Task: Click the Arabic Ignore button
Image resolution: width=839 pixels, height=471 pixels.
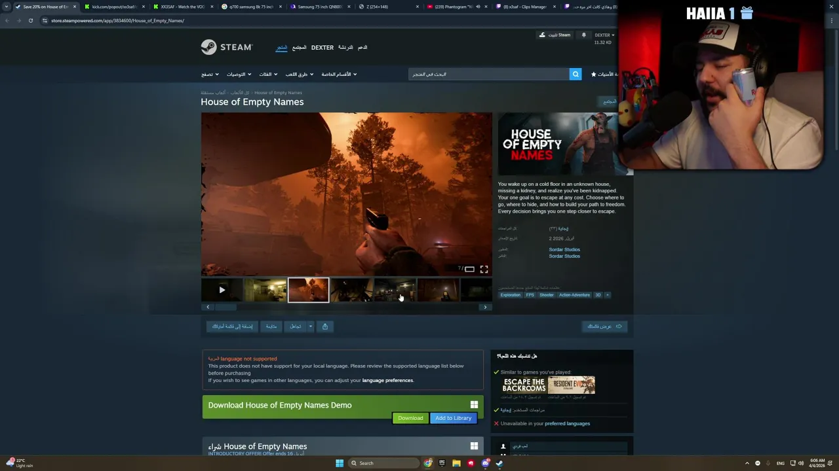Action: [x=296, y=326]
